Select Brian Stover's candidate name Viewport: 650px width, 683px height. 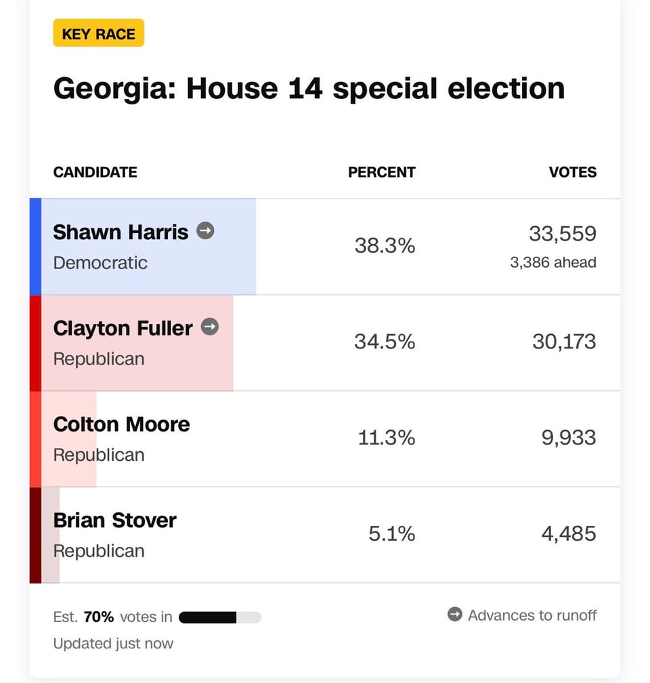coord(114,520)
